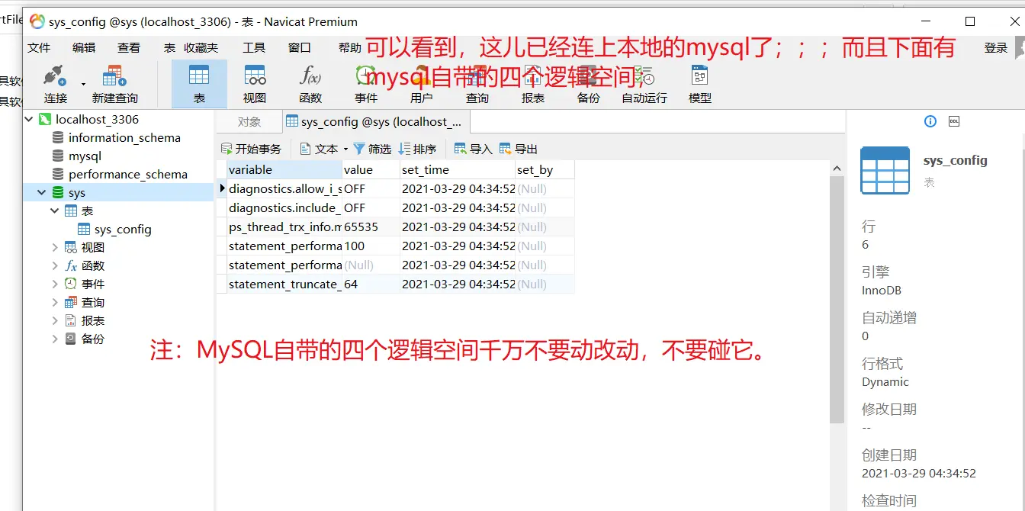Viewport: 1025px width, 511px height.
Task: Click the scrollbar up arrow
Action: click(837, 169)
